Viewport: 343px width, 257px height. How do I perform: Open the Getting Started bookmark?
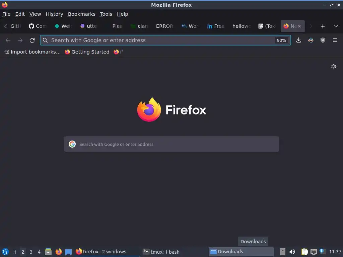tap(87, 52)
